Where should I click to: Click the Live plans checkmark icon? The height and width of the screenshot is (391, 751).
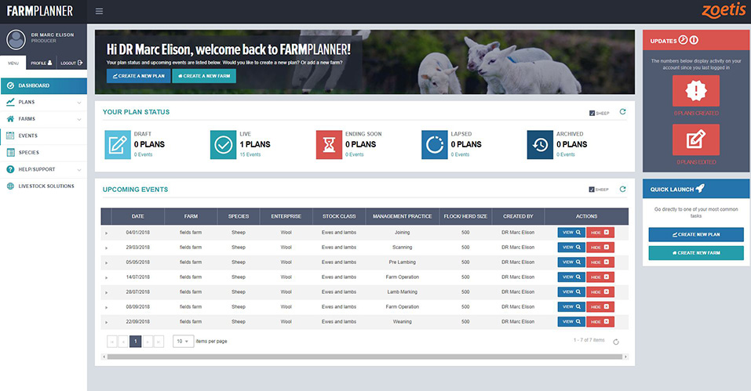223,144
